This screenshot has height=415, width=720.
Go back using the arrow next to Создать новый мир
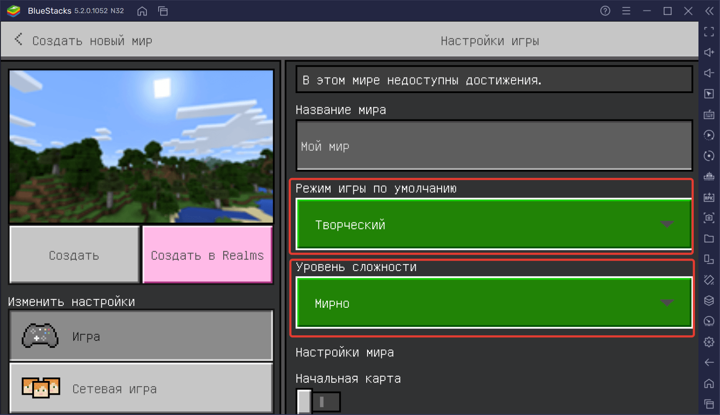coord(19,40)
